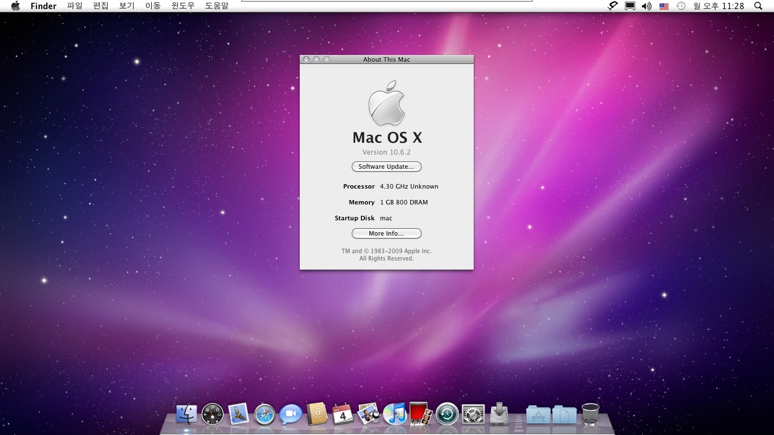774x435 pixels.
Task: Click the Spotlight magnifying glass
Action: pyautogui.click(x=759, y=6)
